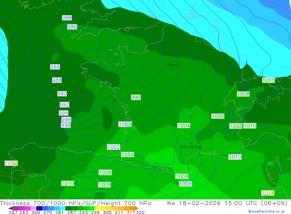This screenshot has width=291, height=214.
Task: Click the 317 legend value
Action: click(131, 213)
